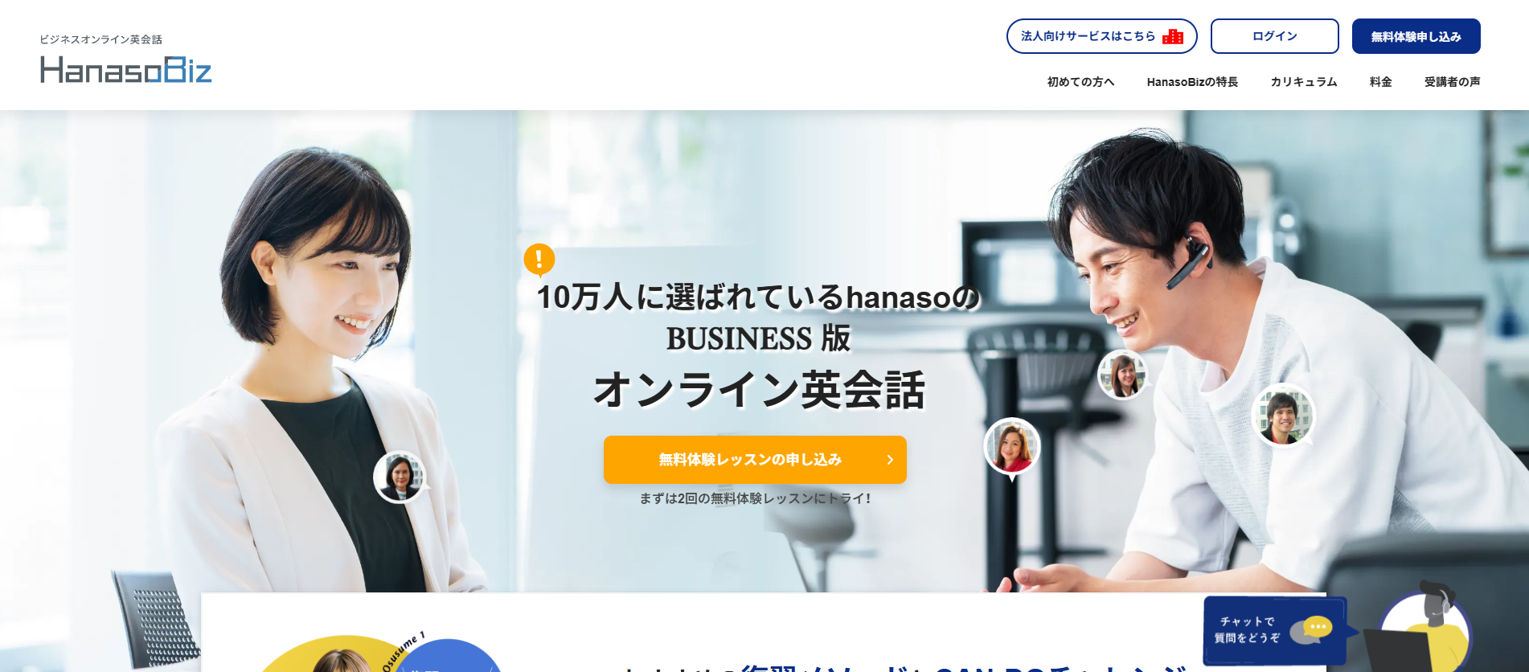The image size is (1529, 672).
Task: Open the チャットで質問をどうぞ chat widget
Action: click(x=1275, y=630)
